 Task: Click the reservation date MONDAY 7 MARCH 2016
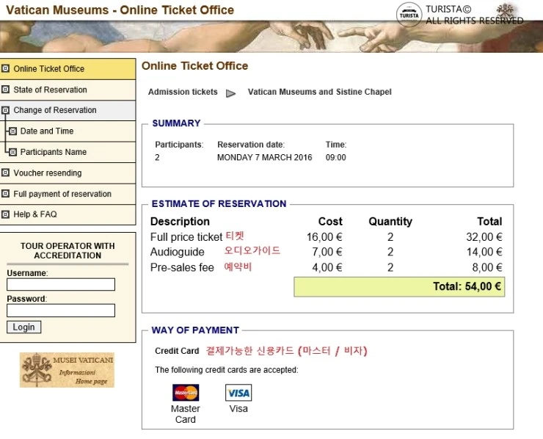pos(265,157)
